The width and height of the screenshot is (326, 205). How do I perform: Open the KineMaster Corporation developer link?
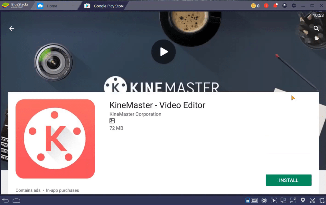(135, 114)
